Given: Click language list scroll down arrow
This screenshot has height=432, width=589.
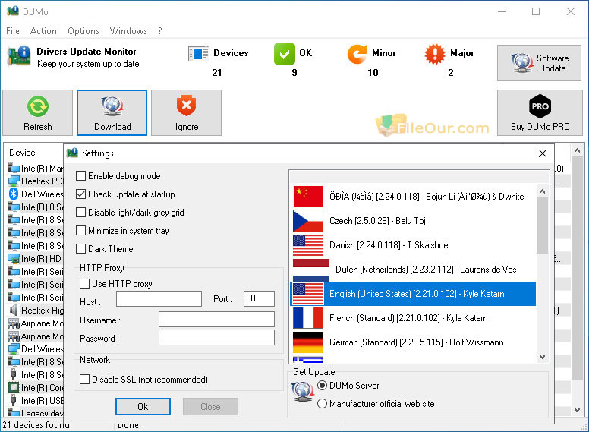Looking at the screenshot, I should (x=542, y=357).
